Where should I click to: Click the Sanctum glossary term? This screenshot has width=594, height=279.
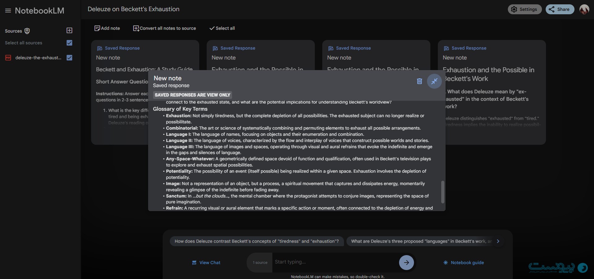point(176,196)
